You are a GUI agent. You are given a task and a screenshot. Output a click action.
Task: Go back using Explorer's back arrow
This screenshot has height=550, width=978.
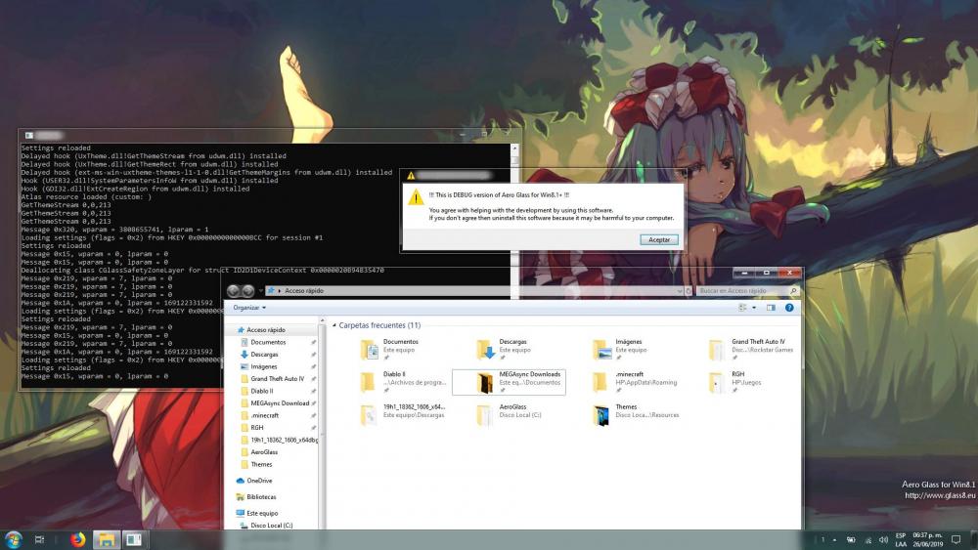click(x=234, y=291)
